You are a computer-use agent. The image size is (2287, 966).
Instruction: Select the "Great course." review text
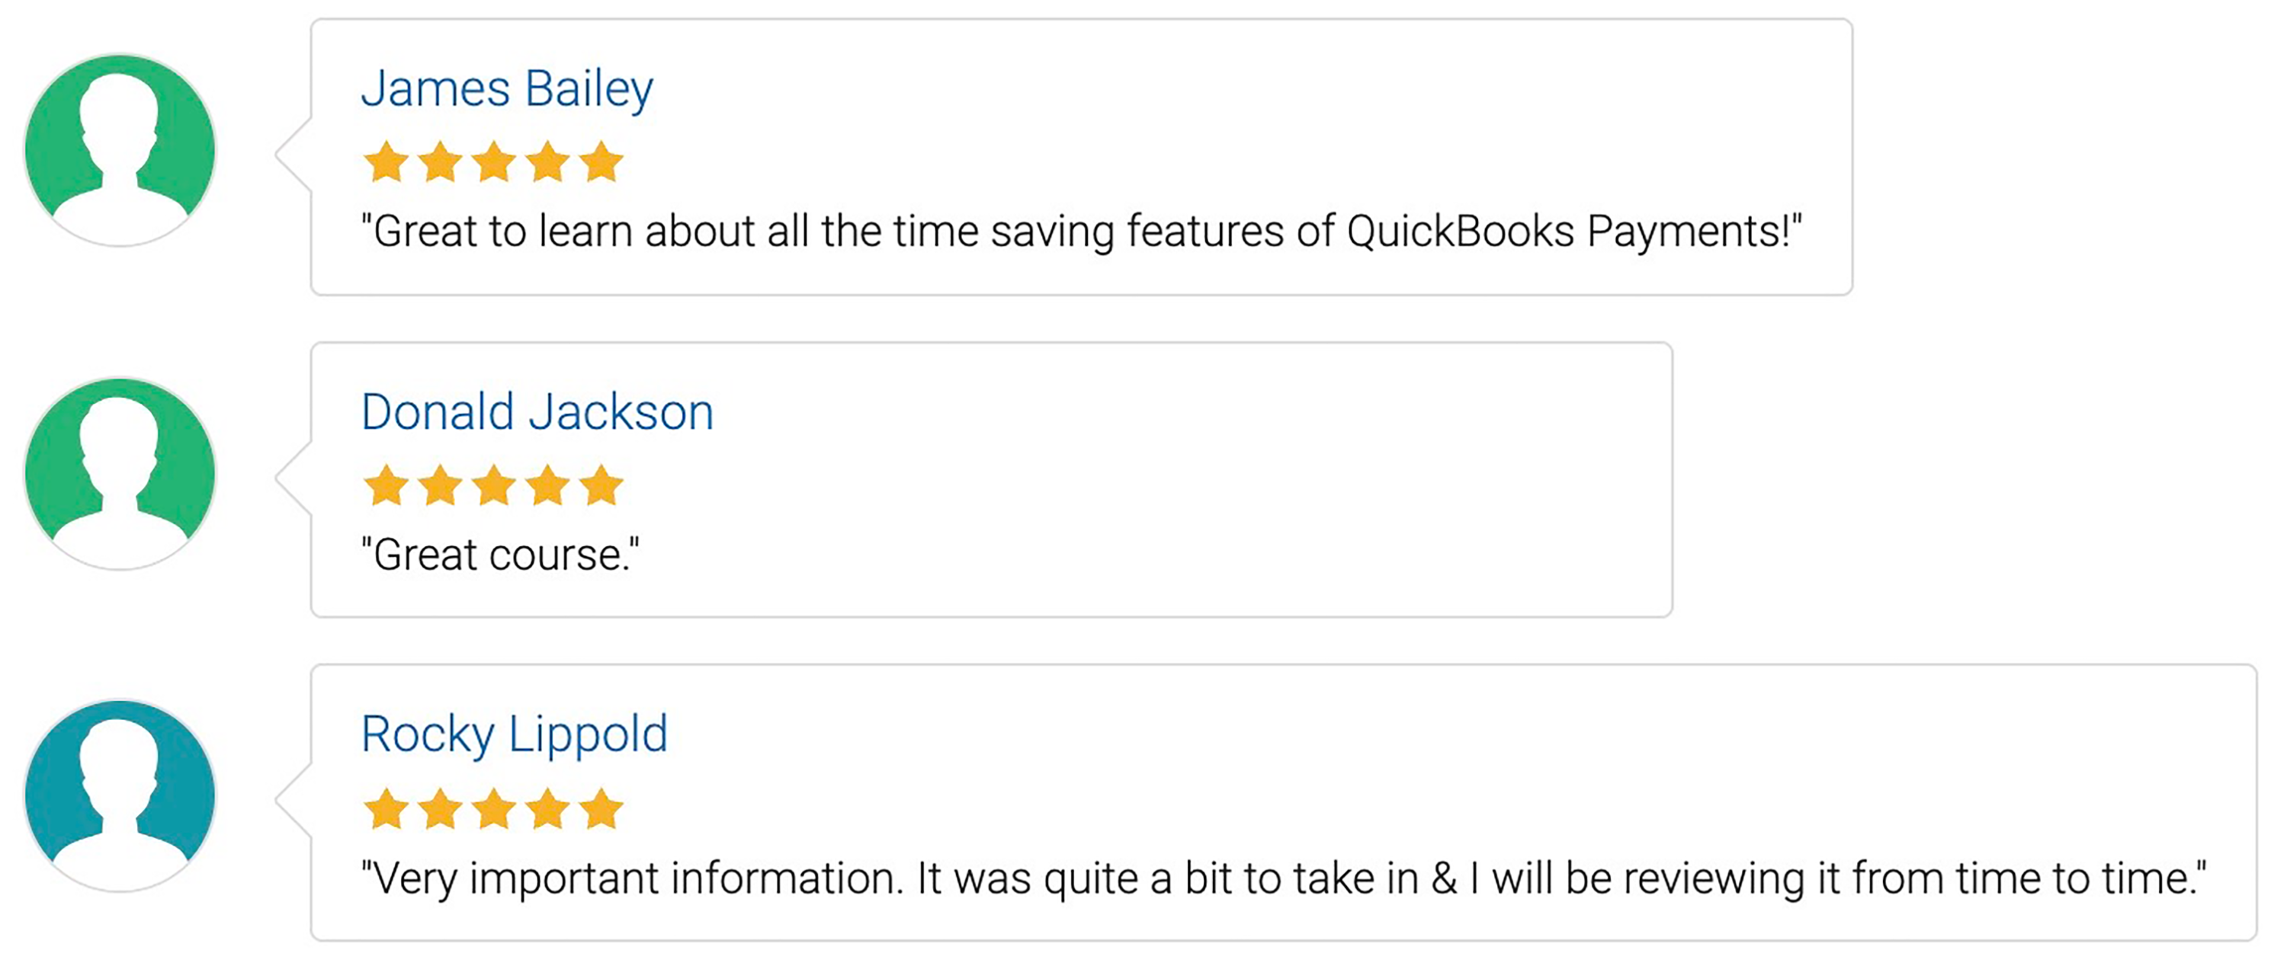(500, 555)
